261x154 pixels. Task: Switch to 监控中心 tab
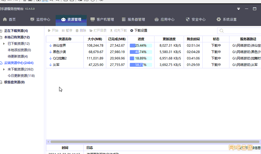[x=40, y=19]
